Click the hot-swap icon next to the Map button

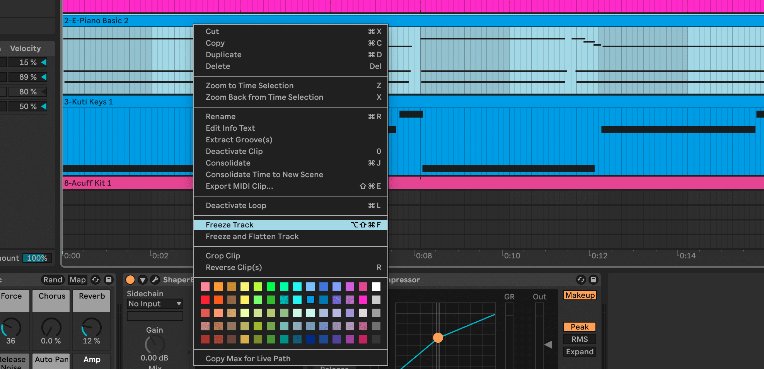point(95,280)
